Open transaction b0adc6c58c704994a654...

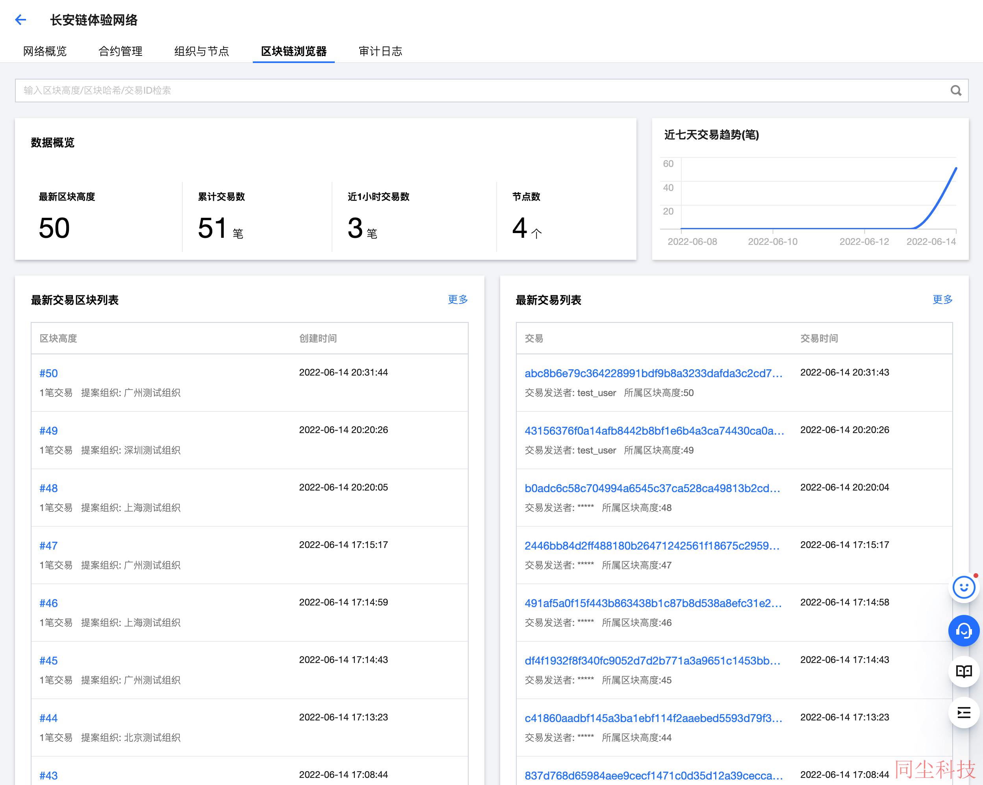pyautogui.click(x=653, y=488)
